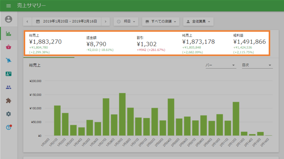Expand the 全従業員 employee dropdown
This screenshot has width=284, height=159.
(198, 22)
